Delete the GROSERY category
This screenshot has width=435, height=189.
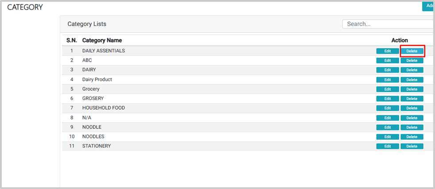coord(412,99)
